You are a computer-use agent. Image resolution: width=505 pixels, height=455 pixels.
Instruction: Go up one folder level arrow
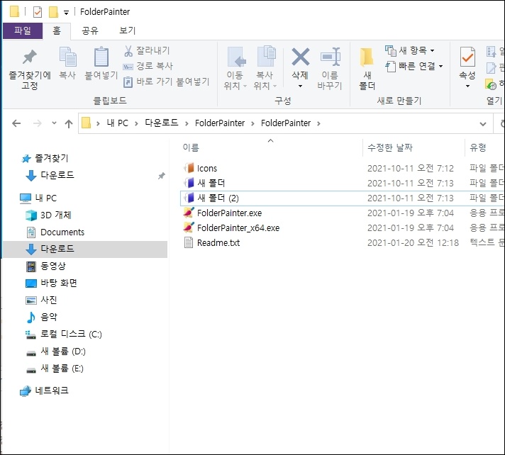69,123
